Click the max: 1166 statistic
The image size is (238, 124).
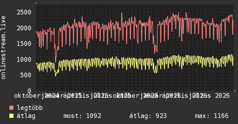tap(212, 116)
